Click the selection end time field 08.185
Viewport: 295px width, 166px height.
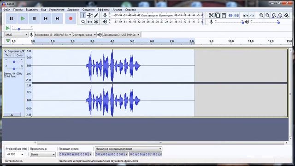click(146, 154)
